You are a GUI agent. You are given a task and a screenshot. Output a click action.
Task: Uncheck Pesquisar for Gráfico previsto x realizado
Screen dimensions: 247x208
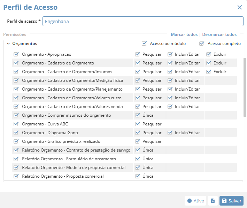point(138,141)
